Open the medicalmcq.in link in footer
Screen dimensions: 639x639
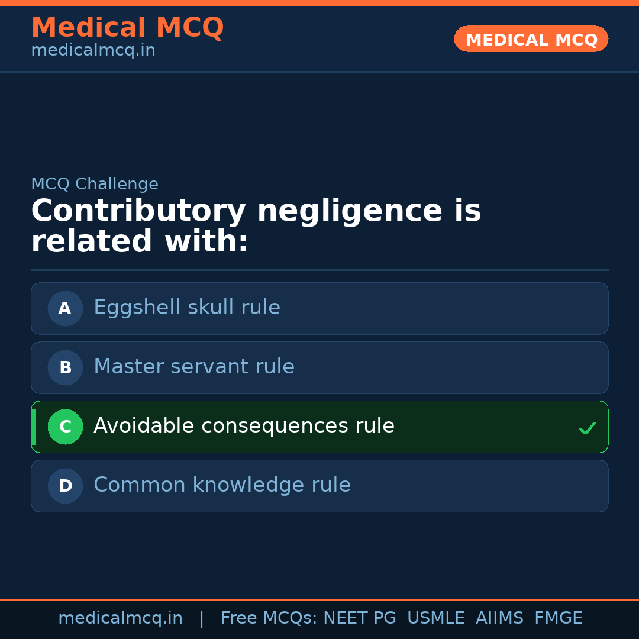121,617
